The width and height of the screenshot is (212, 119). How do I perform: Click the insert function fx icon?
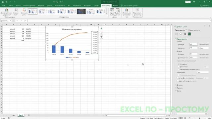[25, 20]
